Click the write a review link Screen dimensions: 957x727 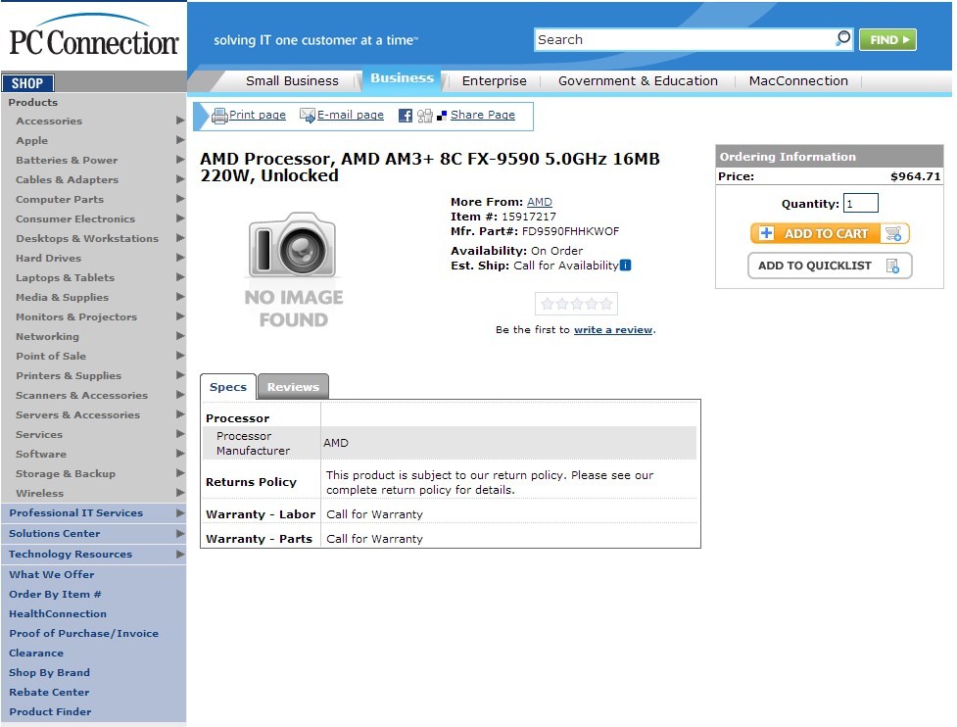pyautogui.click(x=613, y=329)
